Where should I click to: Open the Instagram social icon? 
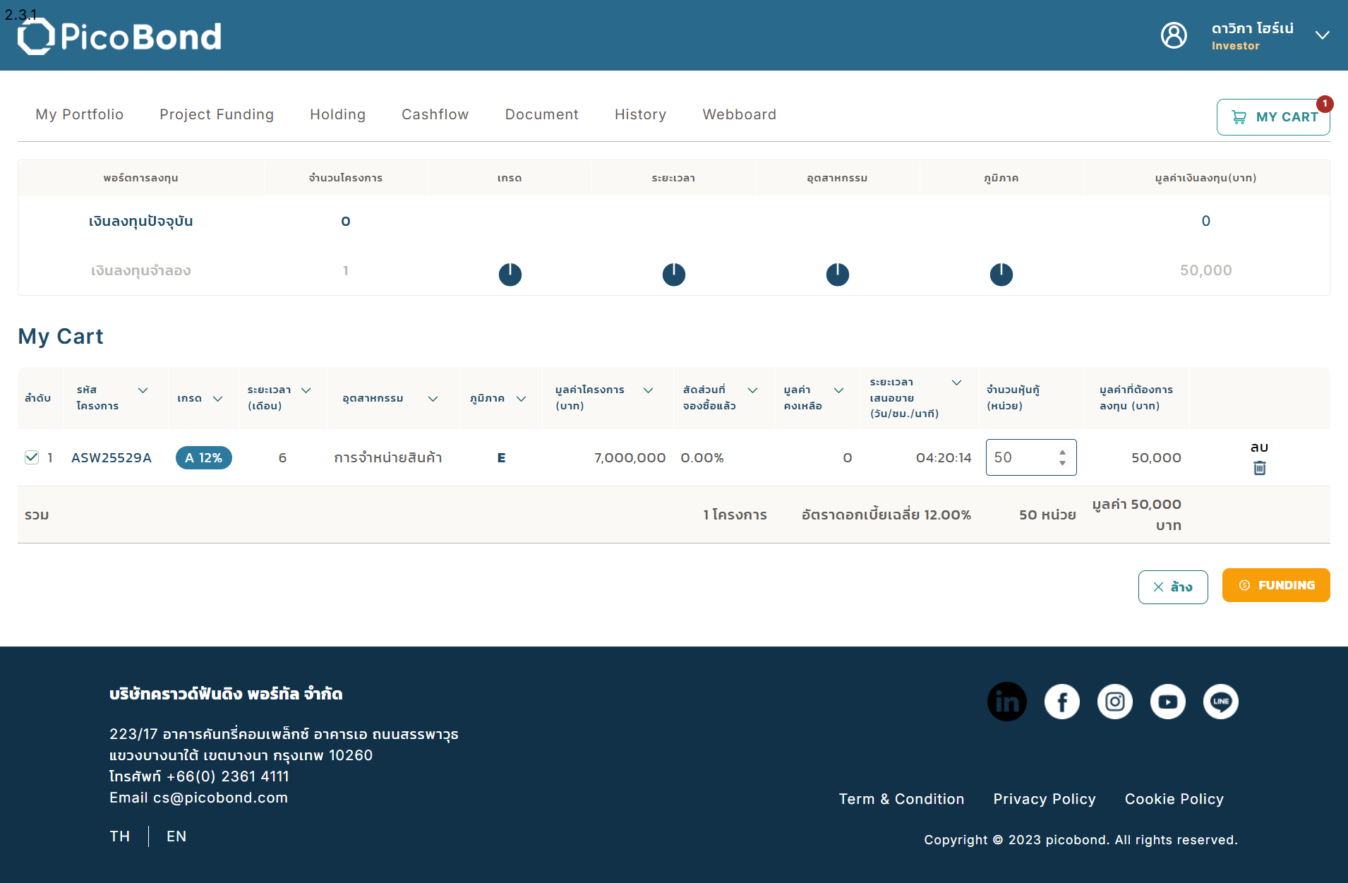[1114, 702]
